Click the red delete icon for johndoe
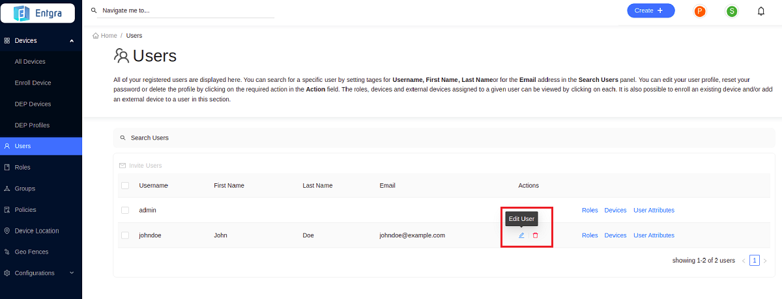The image size is (782, 299). point(535,235)
